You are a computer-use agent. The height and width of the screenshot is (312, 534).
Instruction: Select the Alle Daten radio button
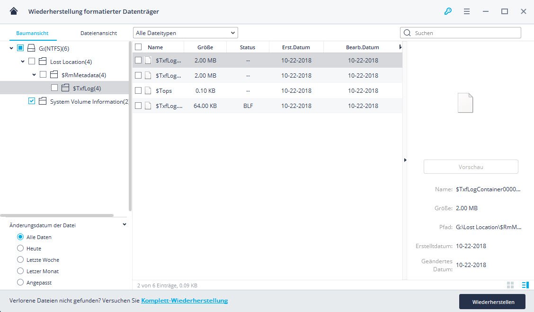click(x=20, y=237)
